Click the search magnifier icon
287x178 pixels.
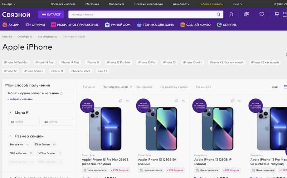click(x=218, y=14)
